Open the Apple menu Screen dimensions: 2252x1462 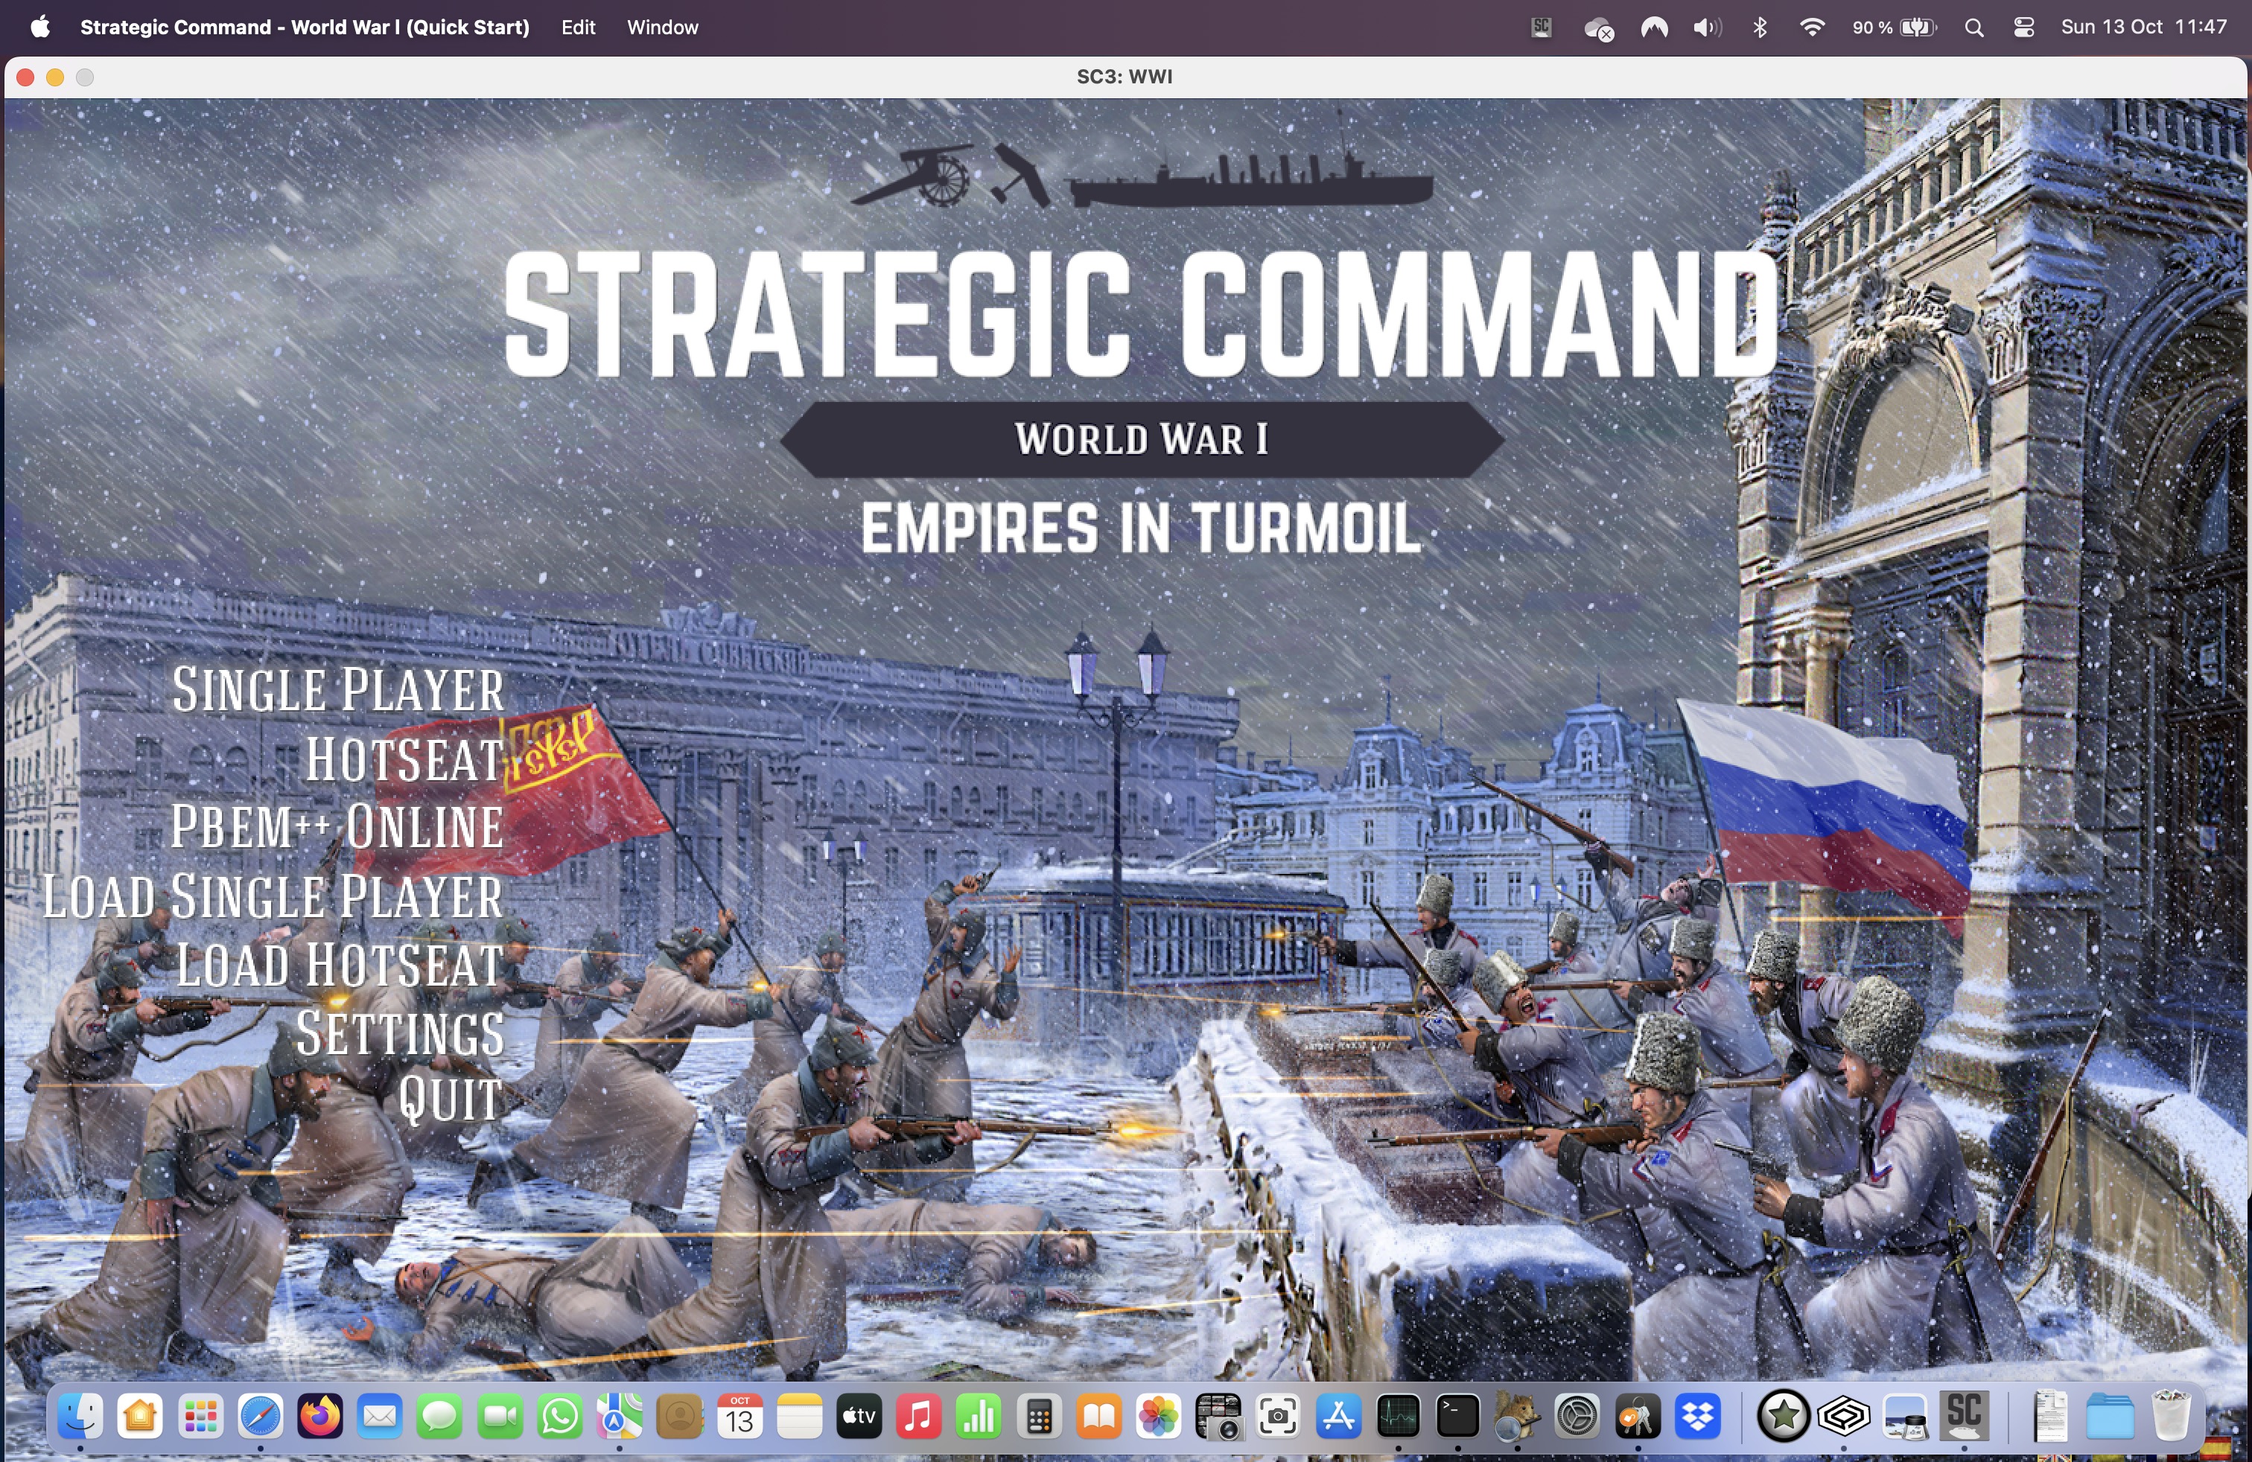click(x=39, y=28)
